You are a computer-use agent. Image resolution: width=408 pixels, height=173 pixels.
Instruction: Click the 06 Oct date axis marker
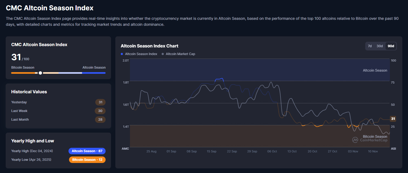click(x=272, y=151)
